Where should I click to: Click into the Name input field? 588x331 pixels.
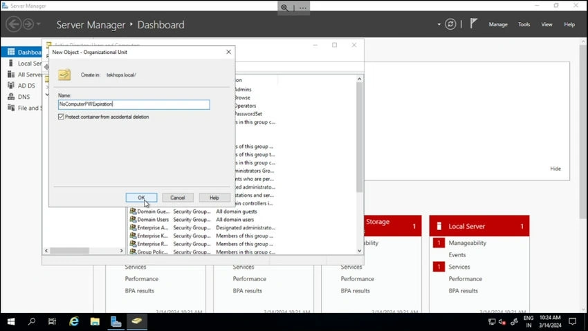134,104
